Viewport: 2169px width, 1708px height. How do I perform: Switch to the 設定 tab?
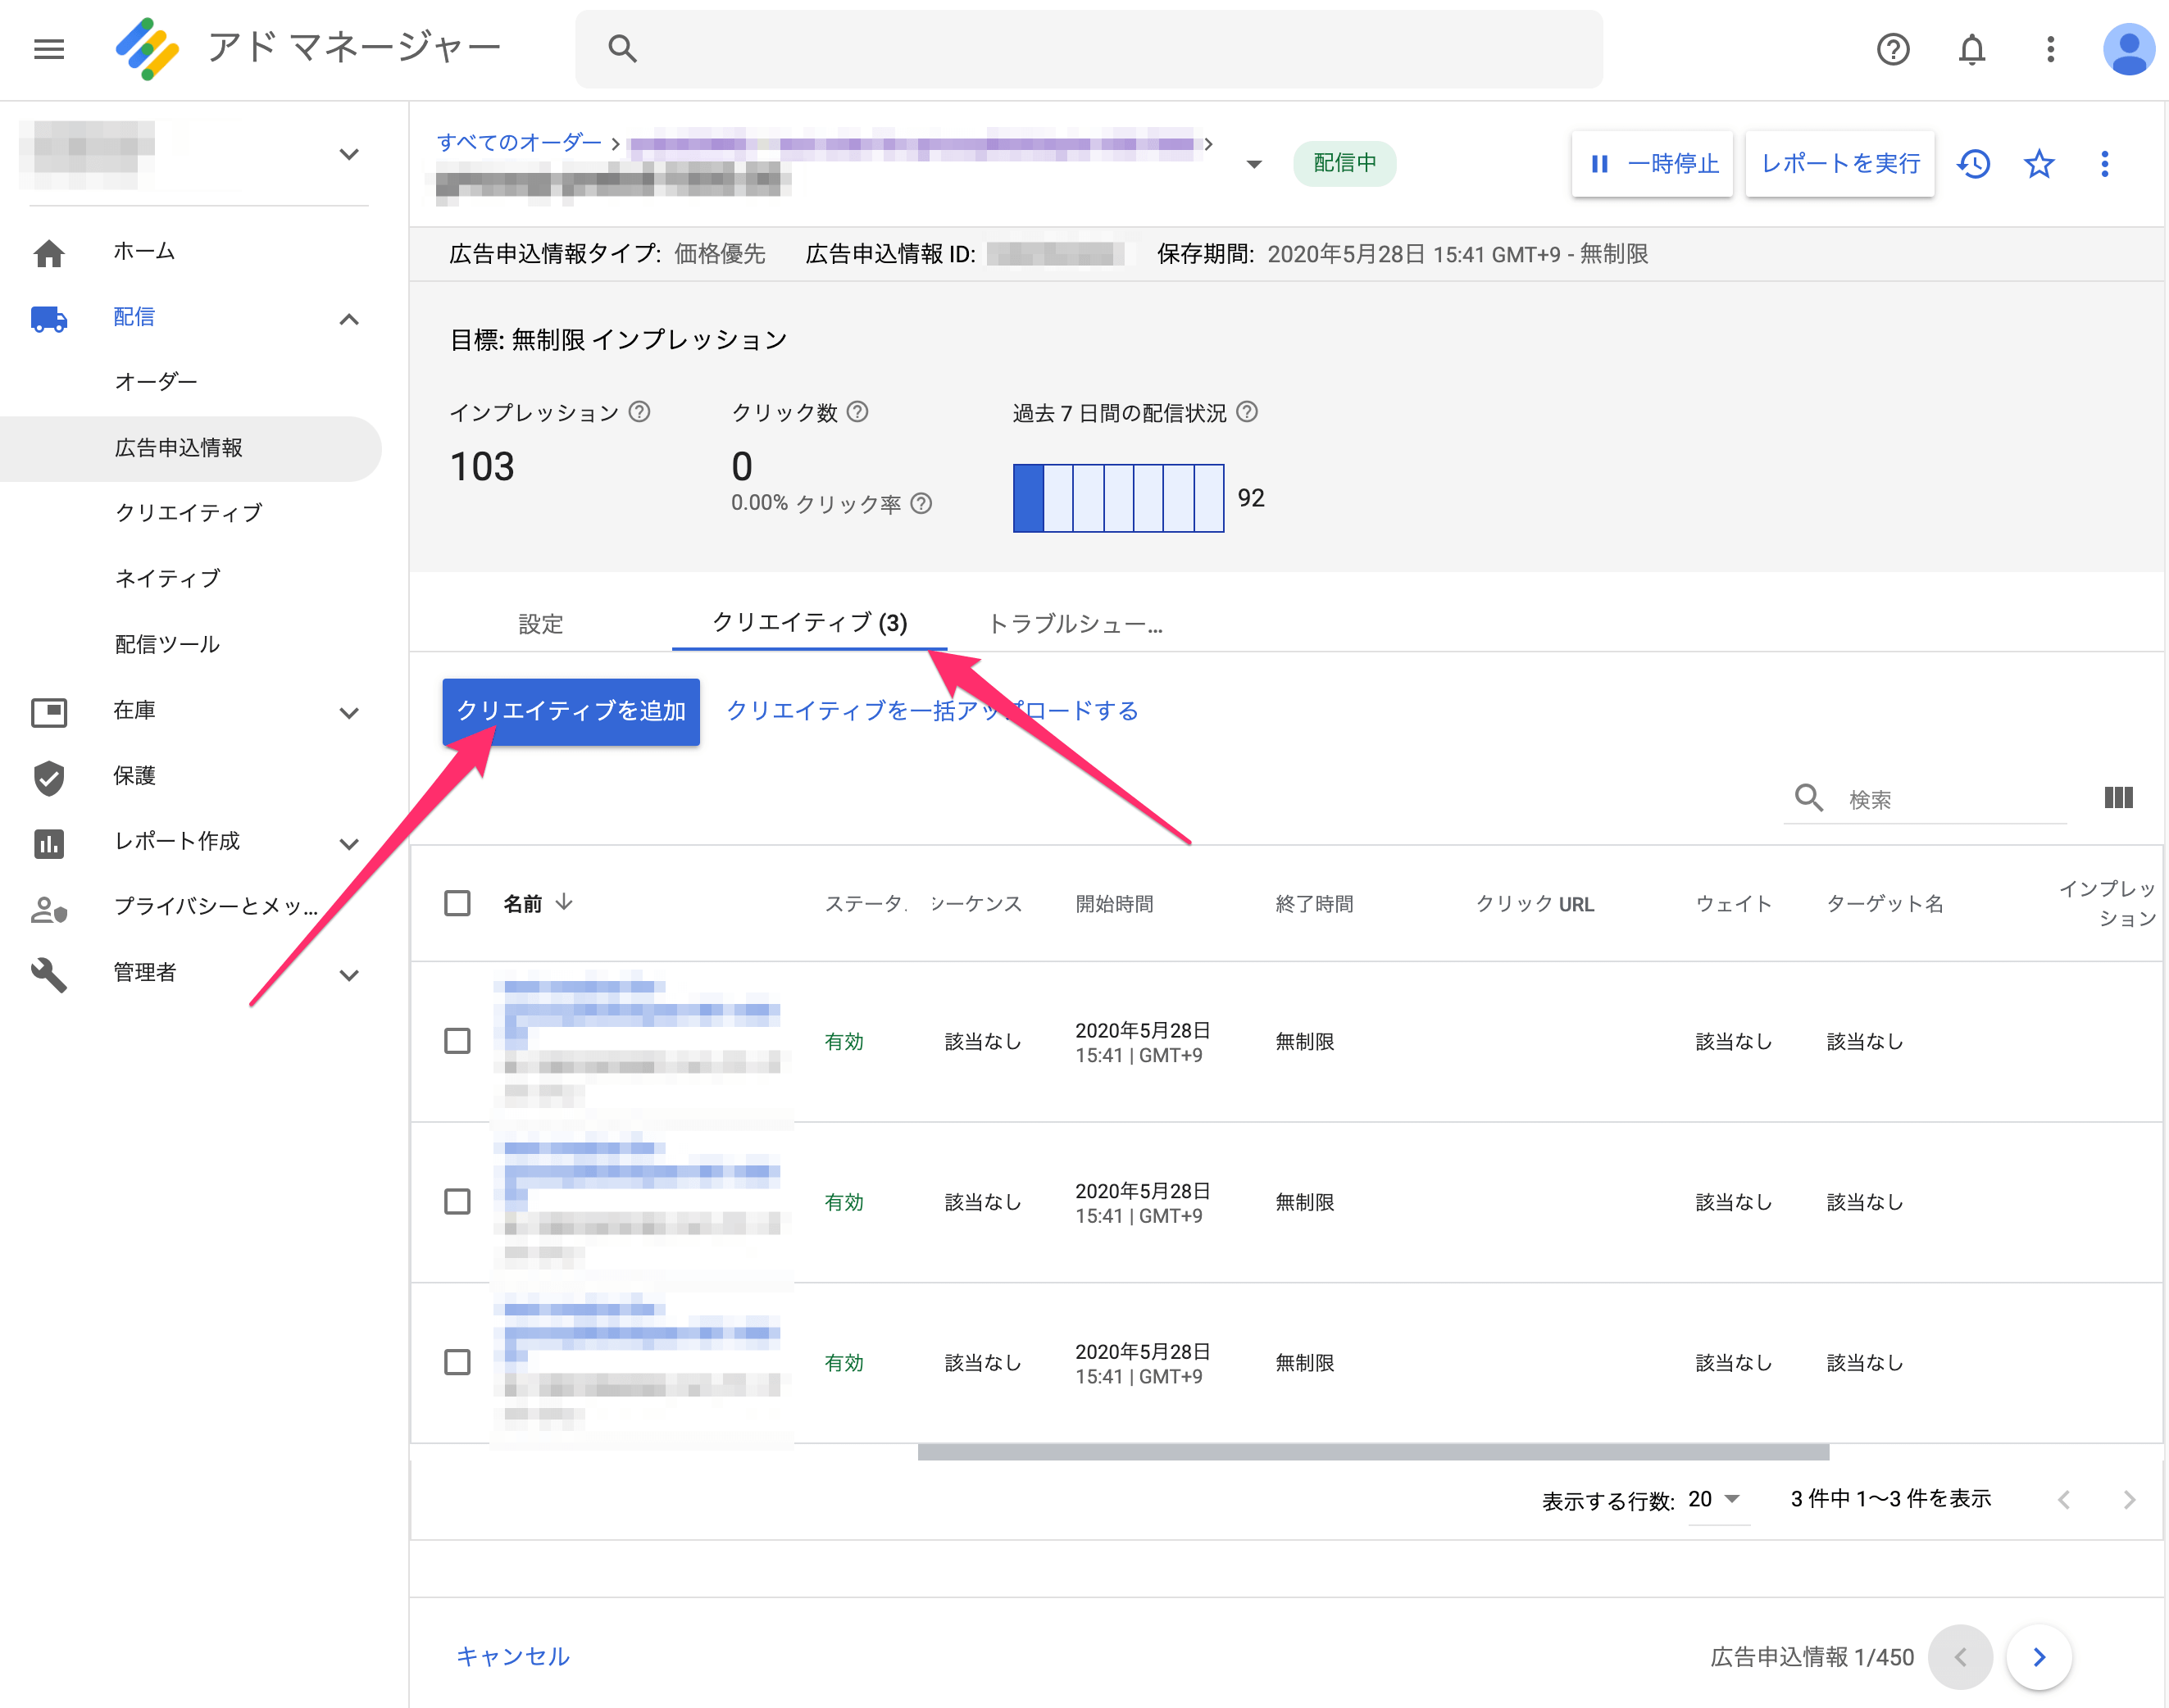(540, 624)
